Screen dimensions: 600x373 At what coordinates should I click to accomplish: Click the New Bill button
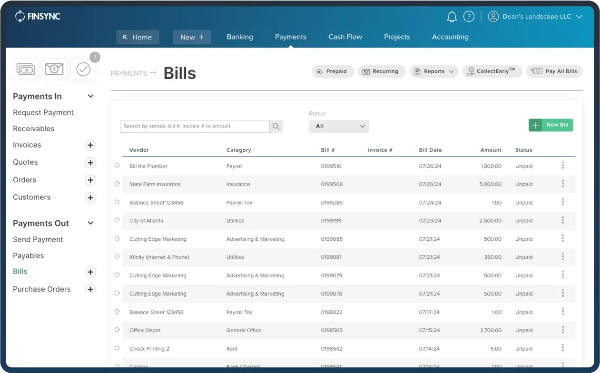551,125
